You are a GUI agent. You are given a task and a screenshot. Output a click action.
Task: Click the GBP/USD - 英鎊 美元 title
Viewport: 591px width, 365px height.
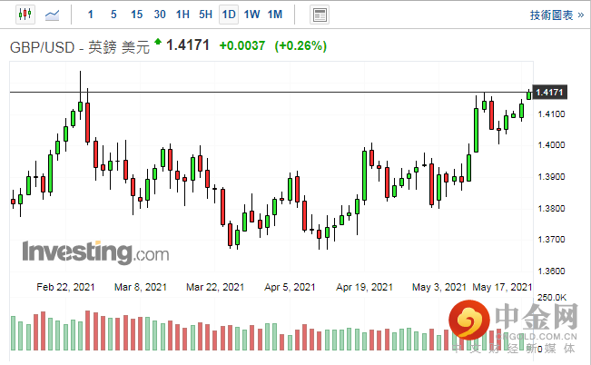point(80,47)
